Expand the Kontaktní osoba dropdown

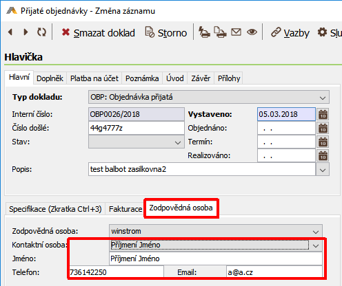[316, 245]
